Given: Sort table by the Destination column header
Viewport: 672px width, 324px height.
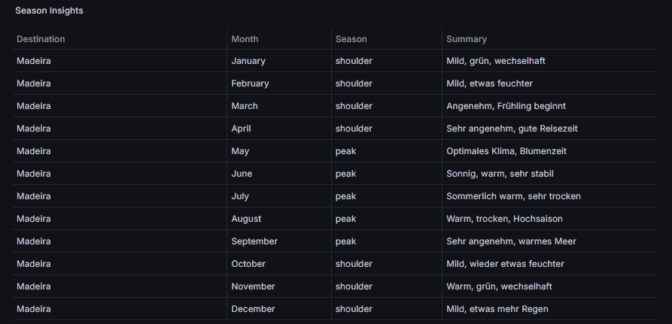Looking at the screenshot, I should [x=41, y=39].
